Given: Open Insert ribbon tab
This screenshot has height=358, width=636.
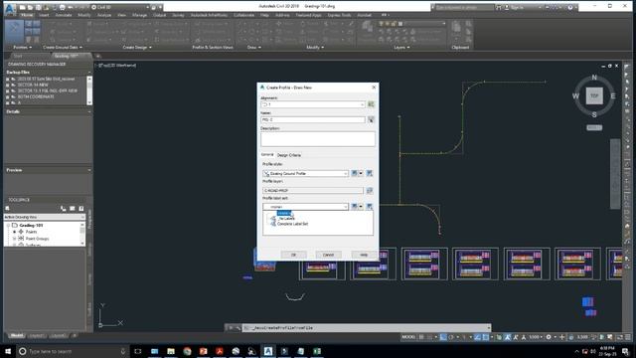Looking at the screenshot, I should pyautogui.click(x=44, y=15).
